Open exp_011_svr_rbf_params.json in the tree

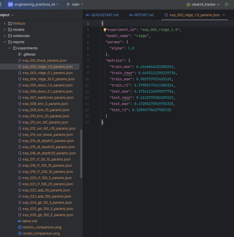pyautogui.click(x=45, y=122)
